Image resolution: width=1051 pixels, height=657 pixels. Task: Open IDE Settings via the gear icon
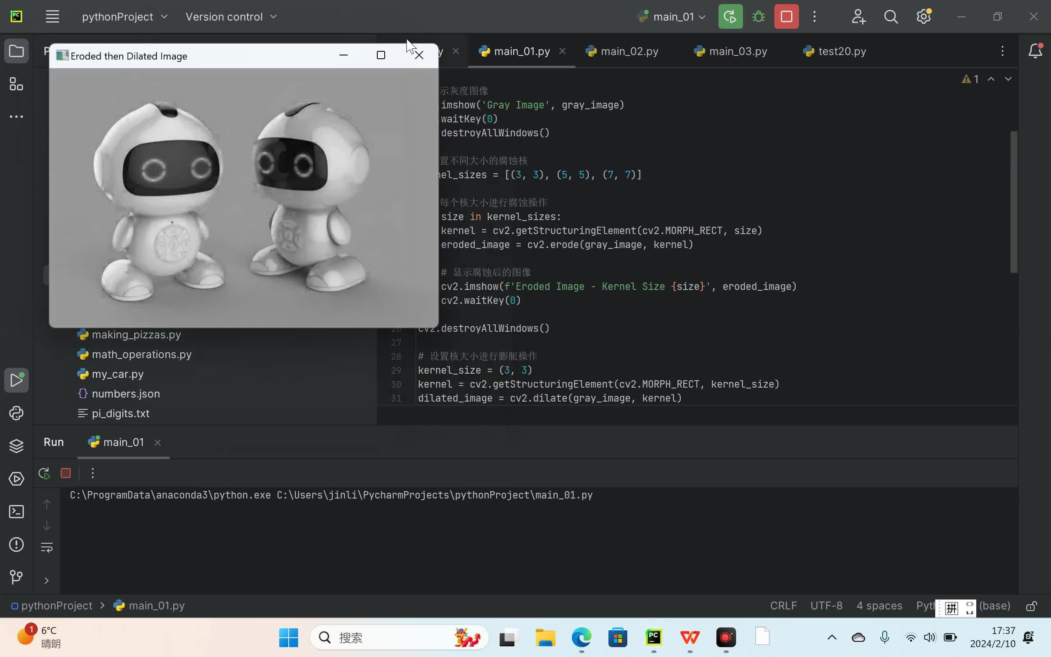coord(924,16)
